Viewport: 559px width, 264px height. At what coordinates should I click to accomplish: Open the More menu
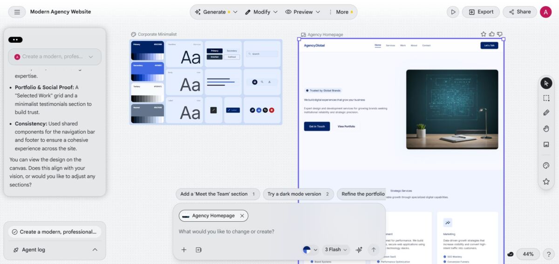(x=341, y=12)
